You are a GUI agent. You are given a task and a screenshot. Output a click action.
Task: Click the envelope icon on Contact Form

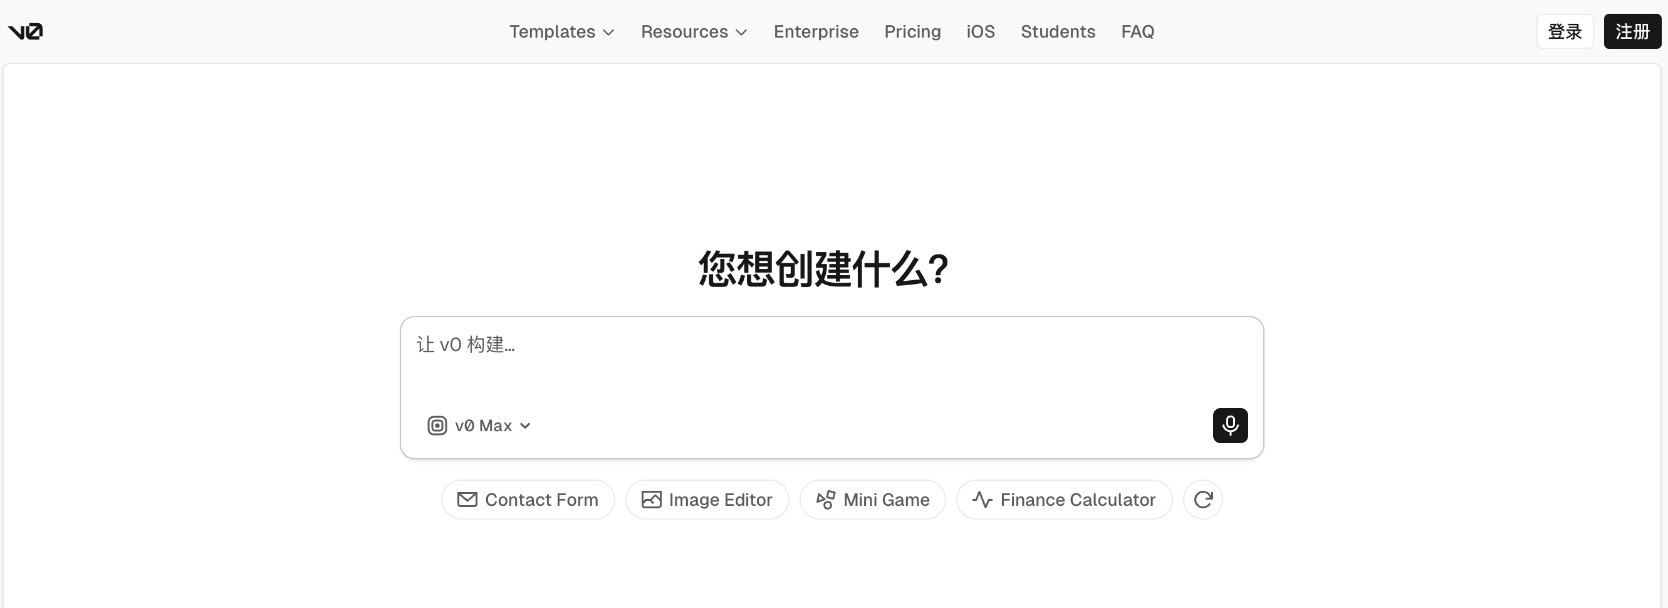(467, 500)
